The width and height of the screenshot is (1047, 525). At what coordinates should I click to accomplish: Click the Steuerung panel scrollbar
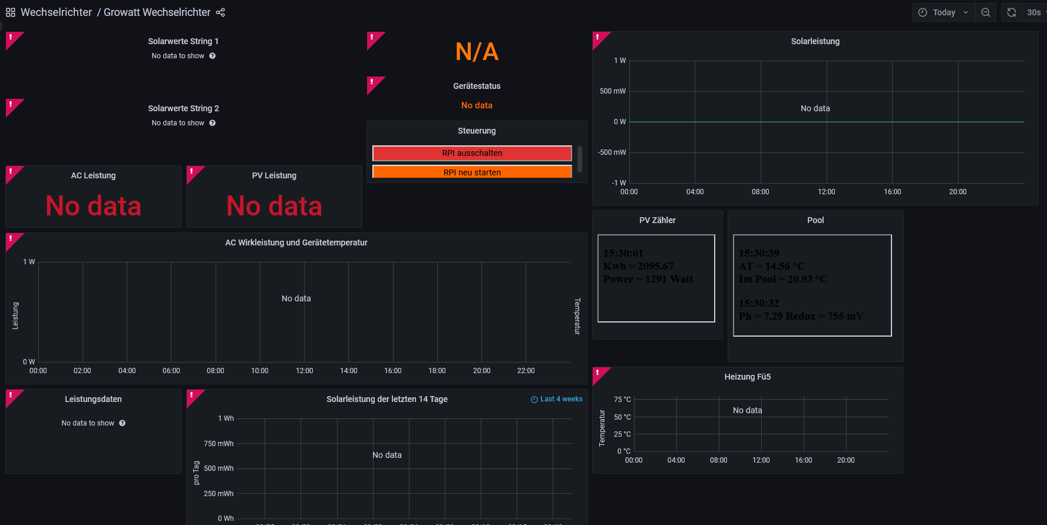point(580,159)
